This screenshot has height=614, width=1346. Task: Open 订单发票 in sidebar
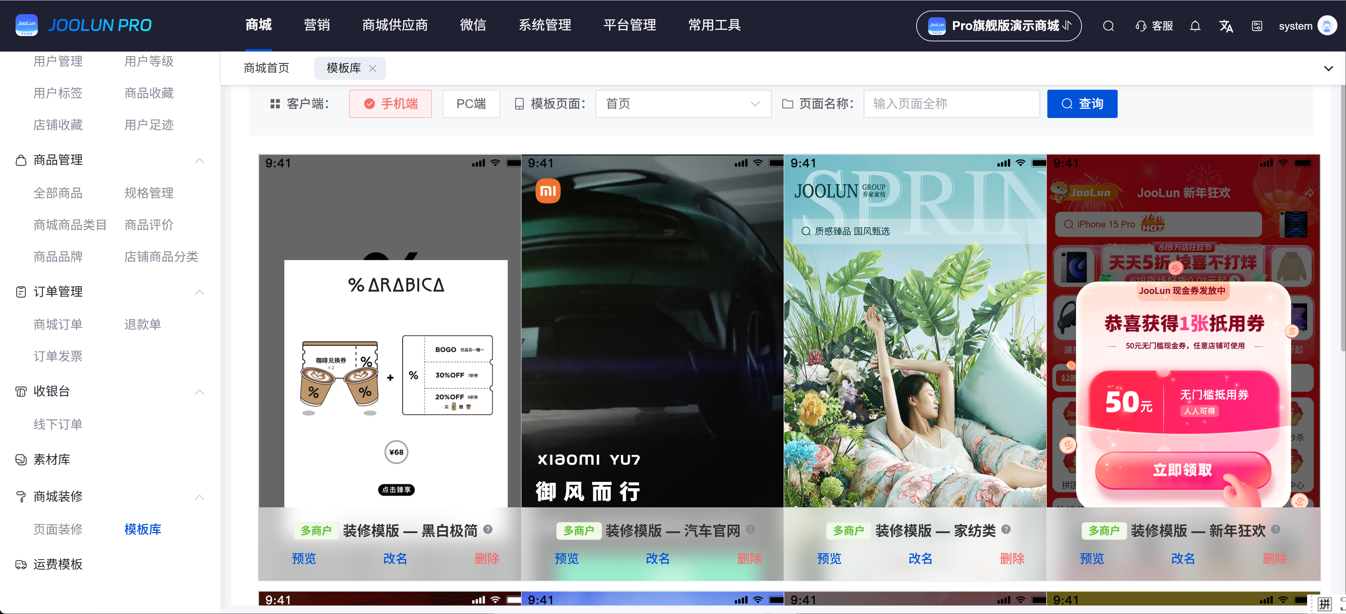tap(58, 356)
